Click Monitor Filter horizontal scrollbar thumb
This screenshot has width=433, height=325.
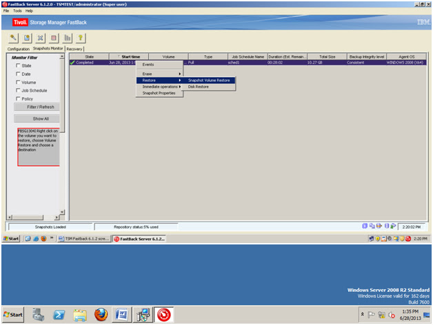[x=28, y=218]
